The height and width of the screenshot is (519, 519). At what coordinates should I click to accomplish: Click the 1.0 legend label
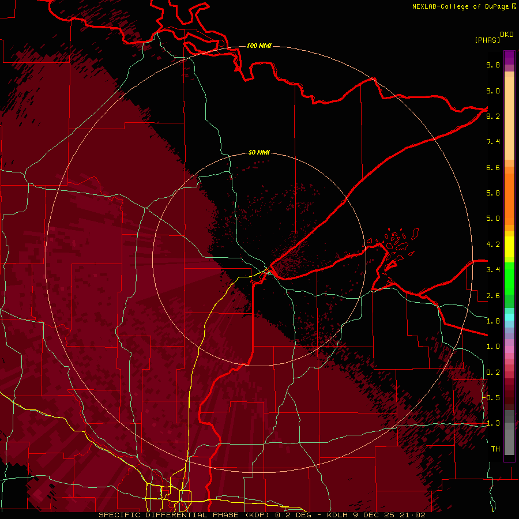click(x=493, y=347)
